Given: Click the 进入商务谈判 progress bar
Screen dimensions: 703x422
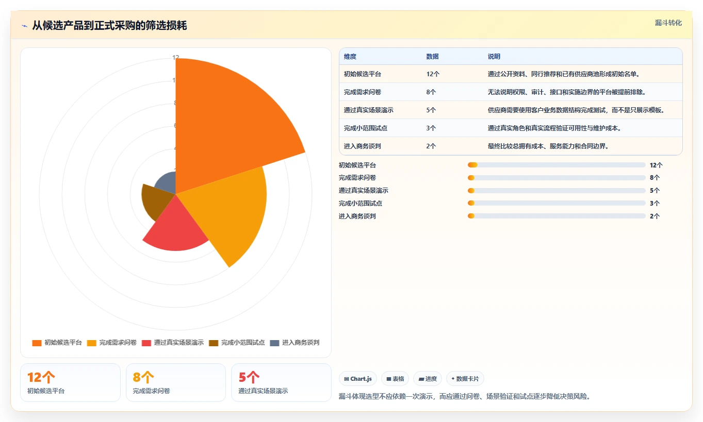Looking at the screenshot, I should coord(557,216).
